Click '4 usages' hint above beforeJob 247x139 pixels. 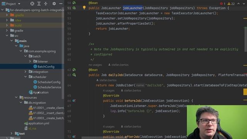(109, 91)
